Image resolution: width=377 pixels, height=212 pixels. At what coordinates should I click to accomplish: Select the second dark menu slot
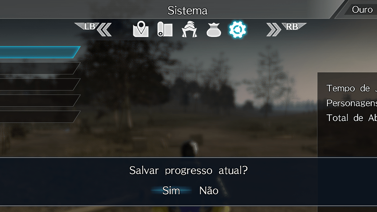tap(40, 68)
